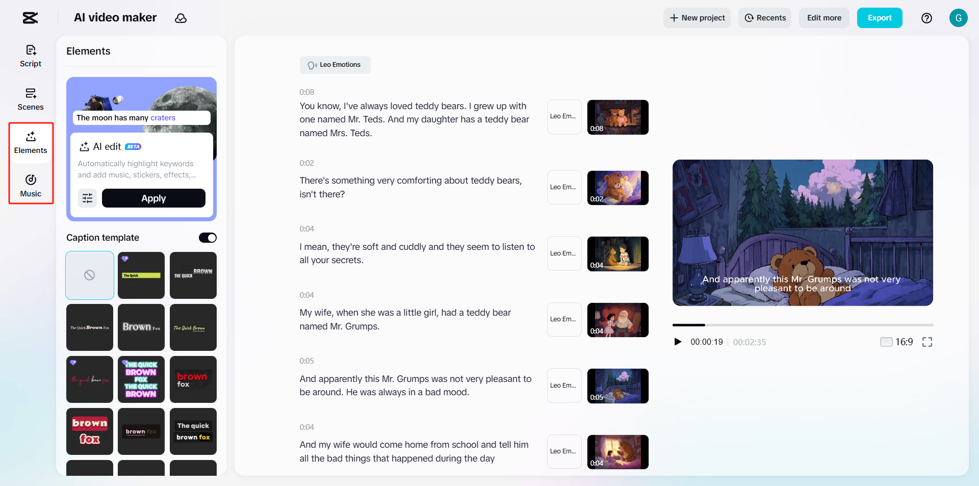Toggle the Caption template switch
Image resolution: width=979 pixels, height=486 pixels.
[207, 237]
